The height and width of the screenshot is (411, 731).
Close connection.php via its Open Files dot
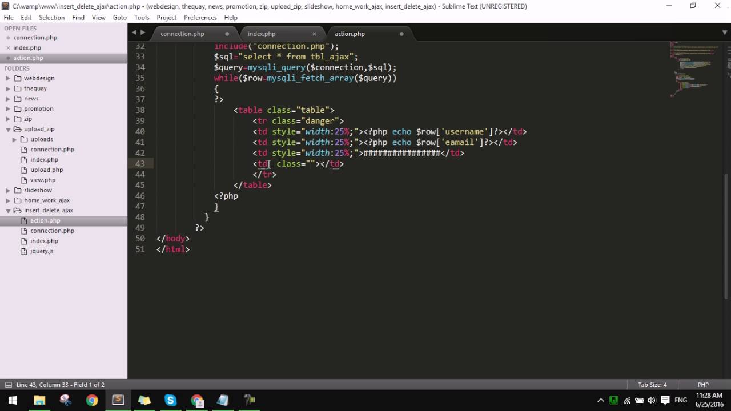(8, 38)
